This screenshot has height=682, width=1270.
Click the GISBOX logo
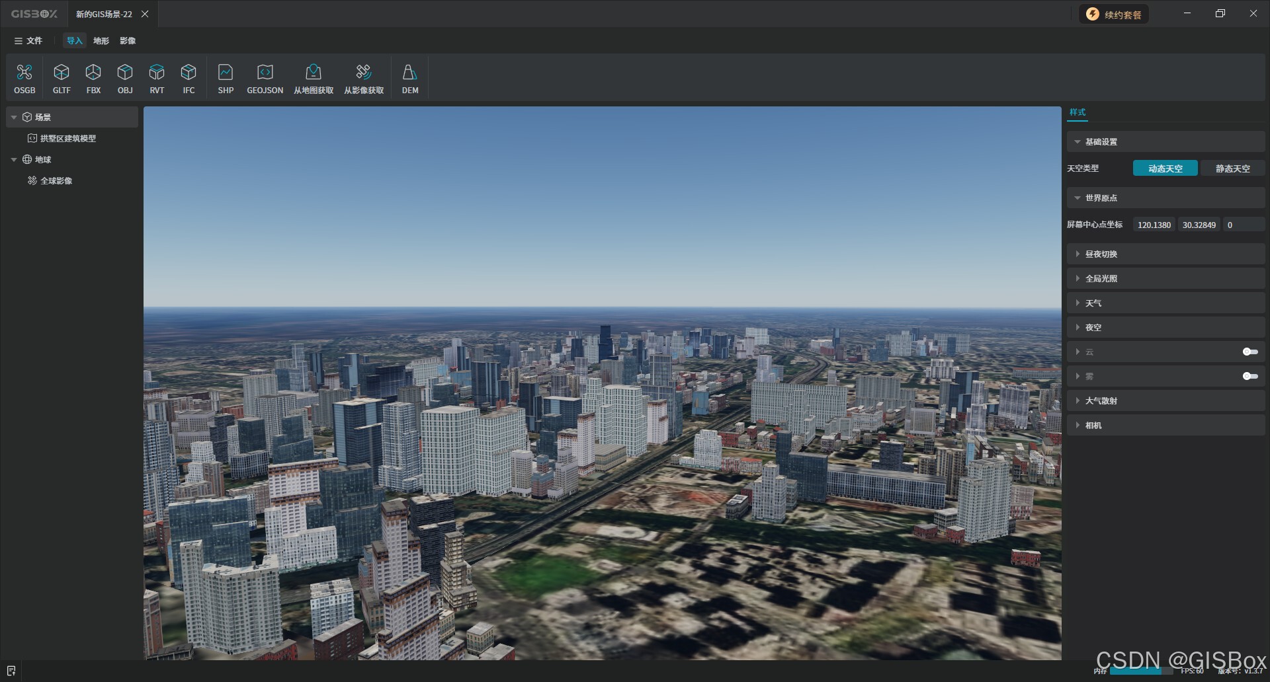[x=34, y=14]
